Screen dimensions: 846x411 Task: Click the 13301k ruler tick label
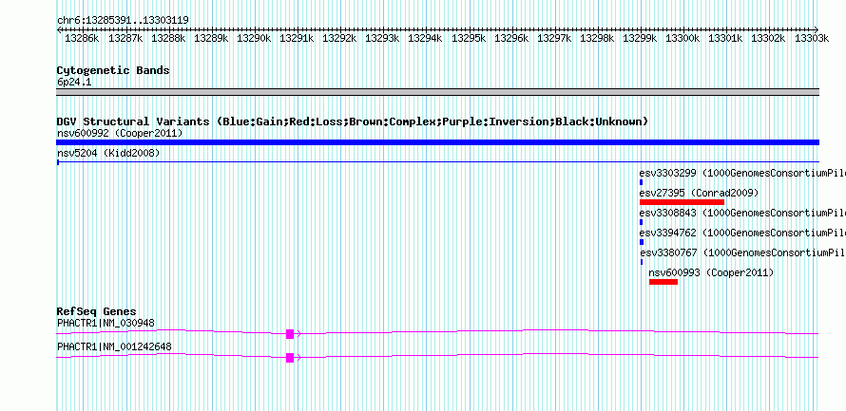725,39
